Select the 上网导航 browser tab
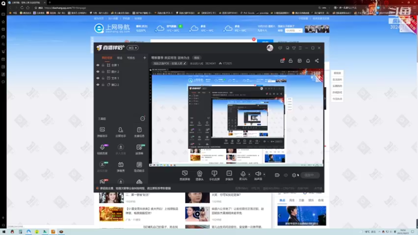 point(27,3)
